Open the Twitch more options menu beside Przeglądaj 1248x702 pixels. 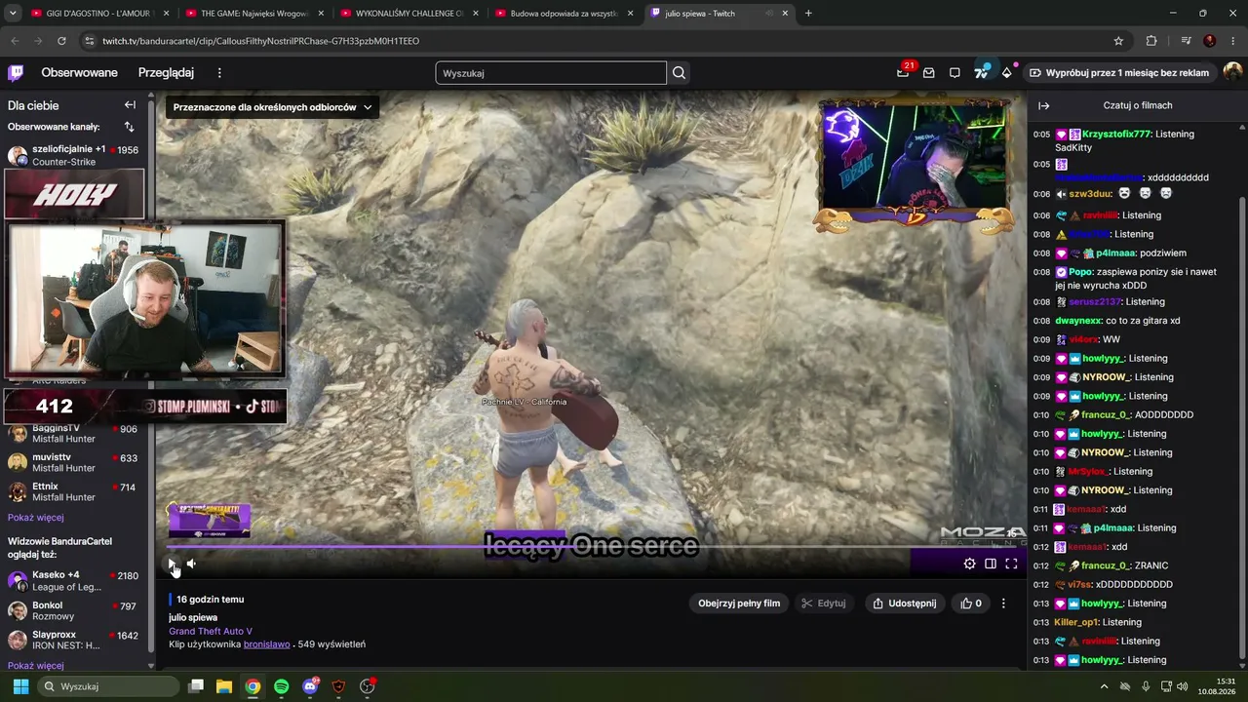[x=219, y=73]
